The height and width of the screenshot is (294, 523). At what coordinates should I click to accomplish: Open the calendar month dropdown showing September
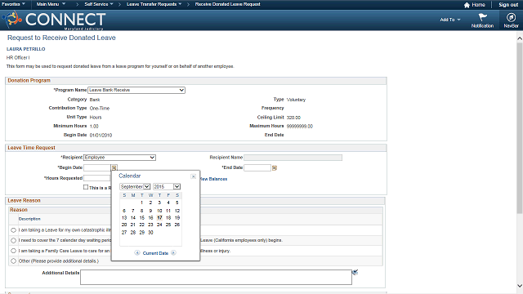point(135,187)
